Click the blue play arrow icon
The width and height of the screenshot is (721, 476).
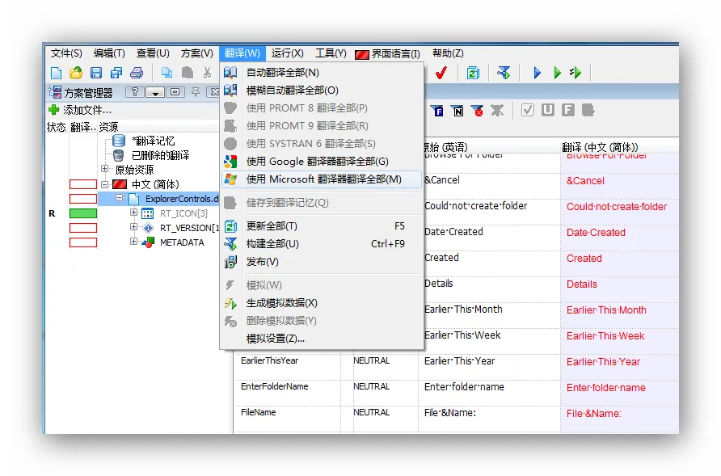pos(537,73)
